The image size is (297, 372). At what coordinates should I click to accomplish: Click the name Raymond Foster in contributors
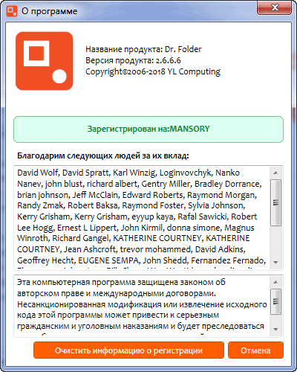click(x=153, y=205)
